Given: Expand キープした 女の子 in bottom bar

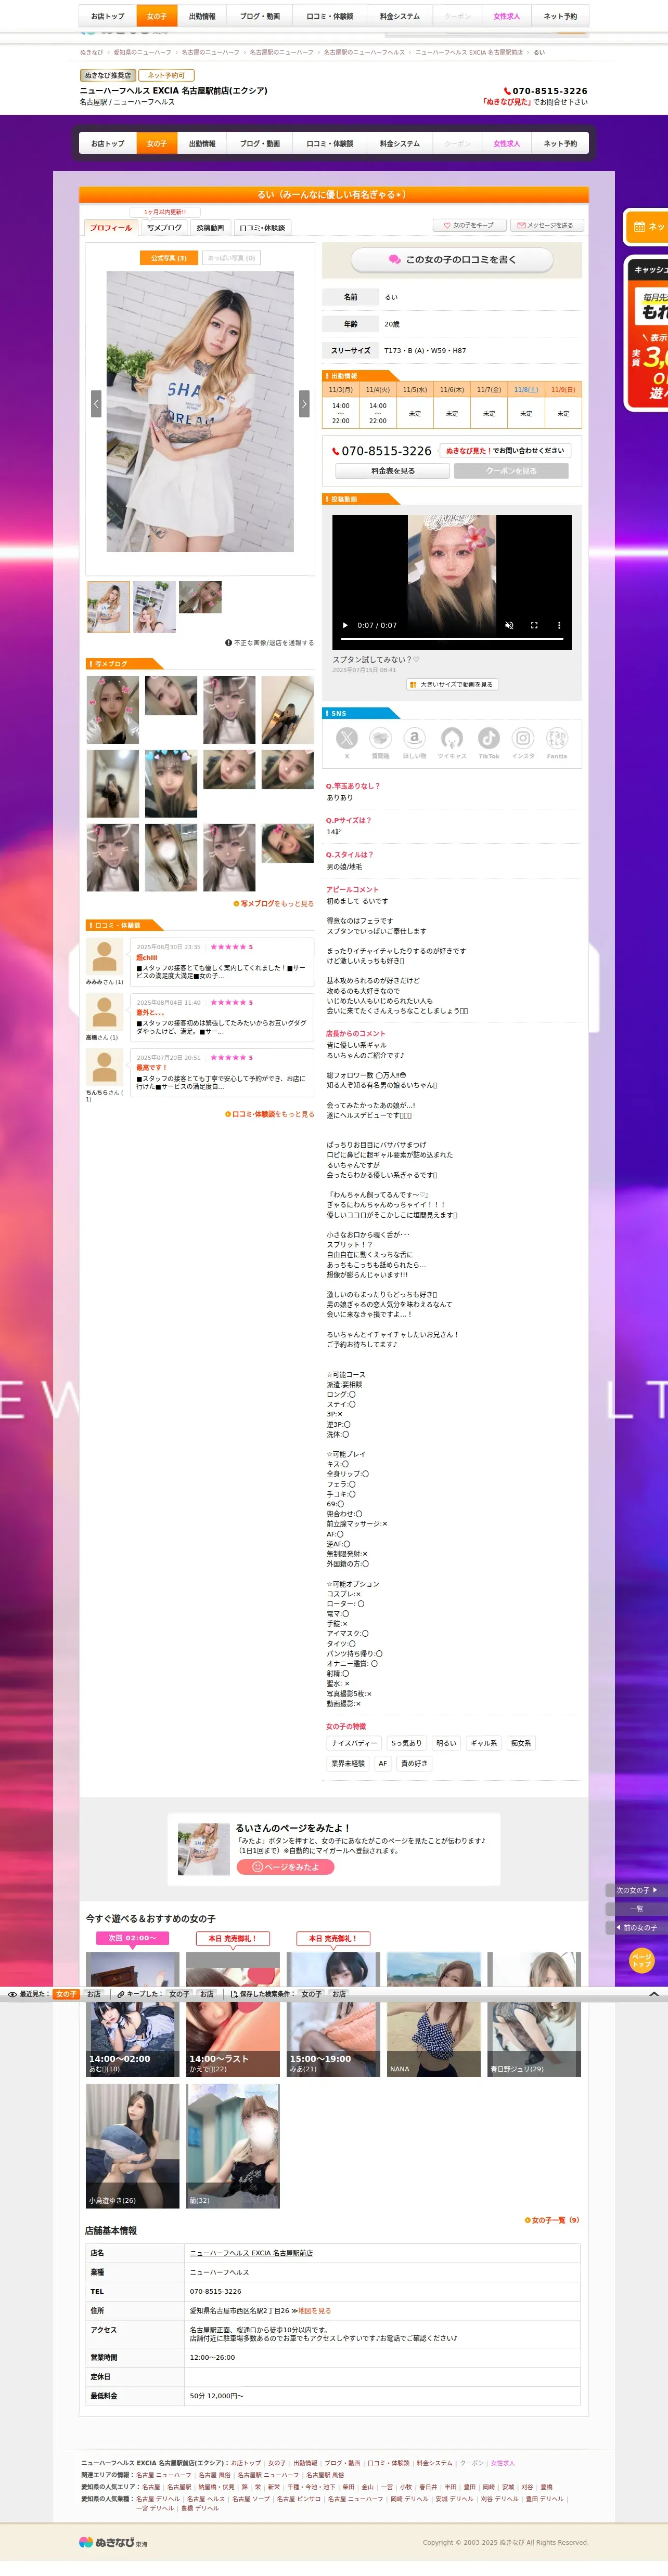Looking at the screenshot, I should (x=179, y=1994).
